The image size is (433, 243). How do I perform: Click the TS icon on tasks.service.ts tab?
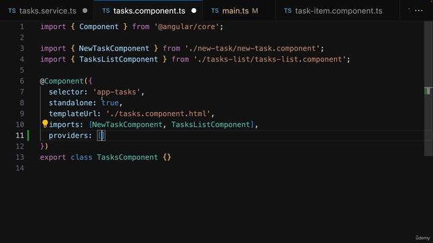coord(12,11)
